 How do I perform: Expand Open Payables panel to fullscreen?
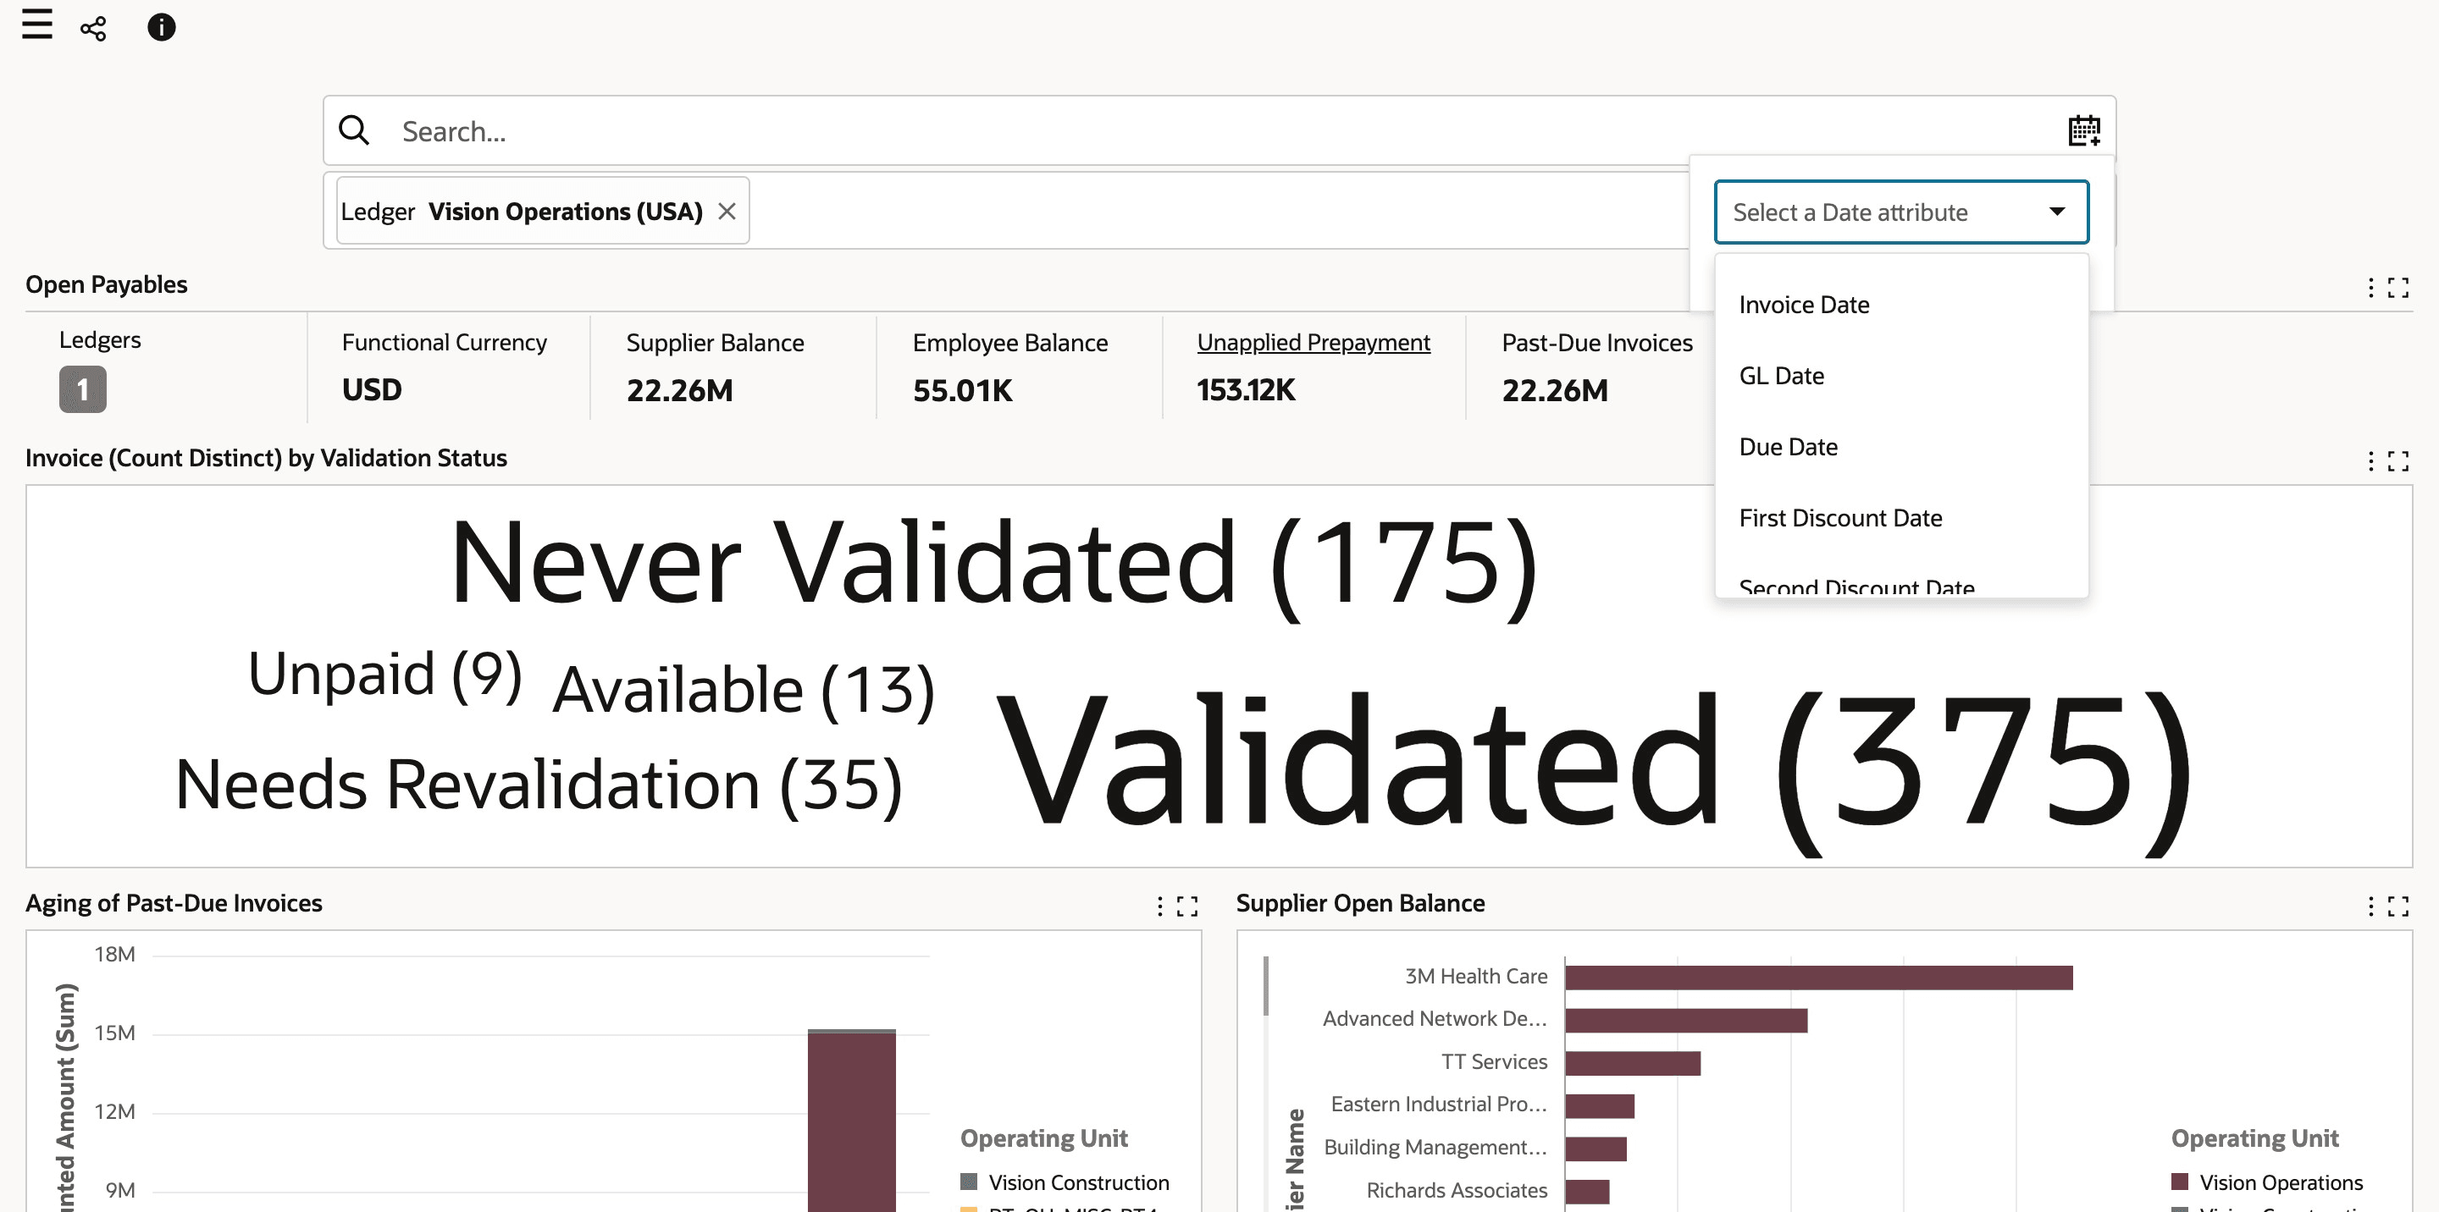point(2398,288)
